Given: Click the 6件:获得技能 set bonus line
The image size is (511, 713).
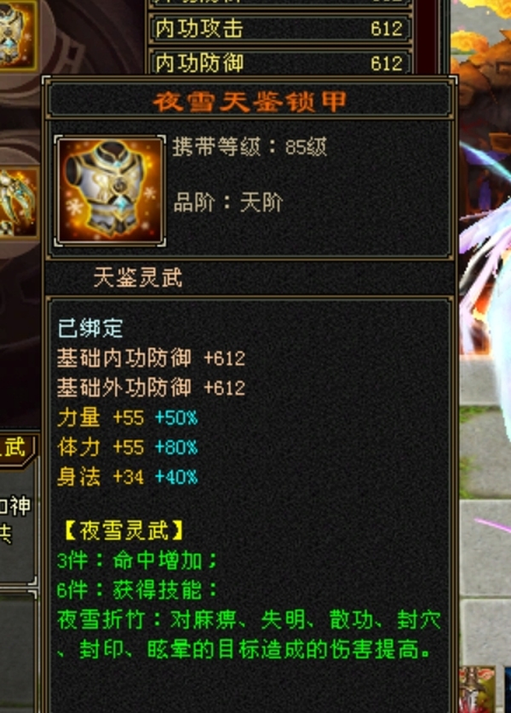Looking at the screenshot, I should click(137, 590).
